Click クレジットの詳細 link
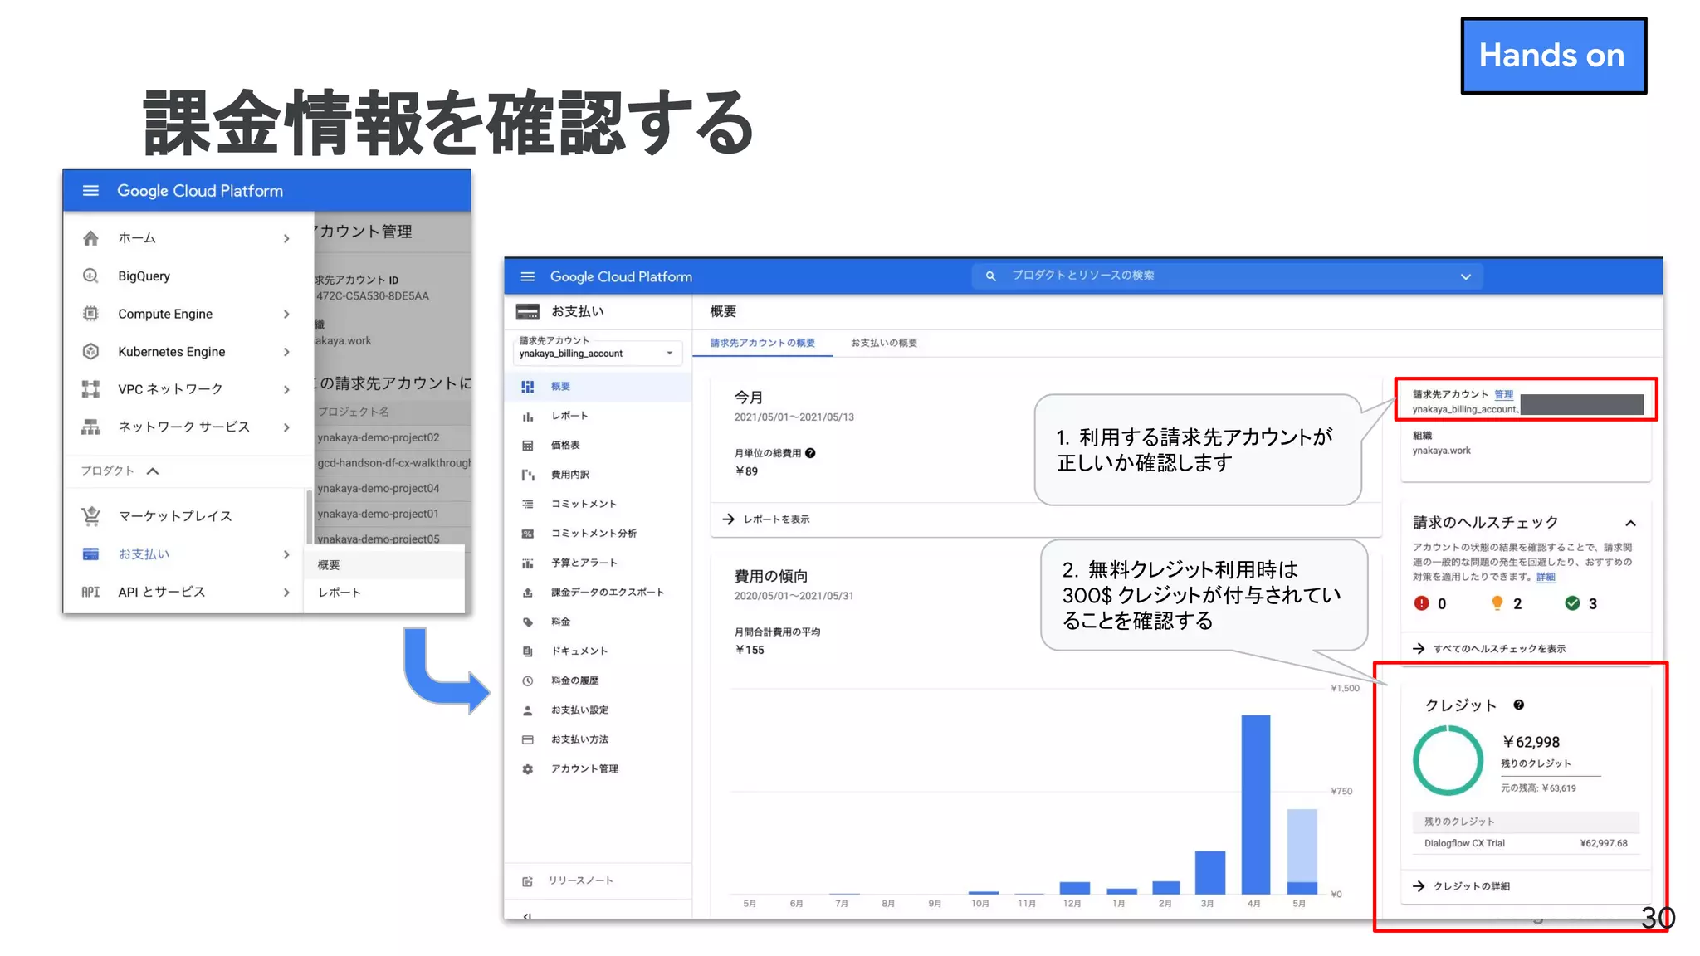 point(1462,886)
